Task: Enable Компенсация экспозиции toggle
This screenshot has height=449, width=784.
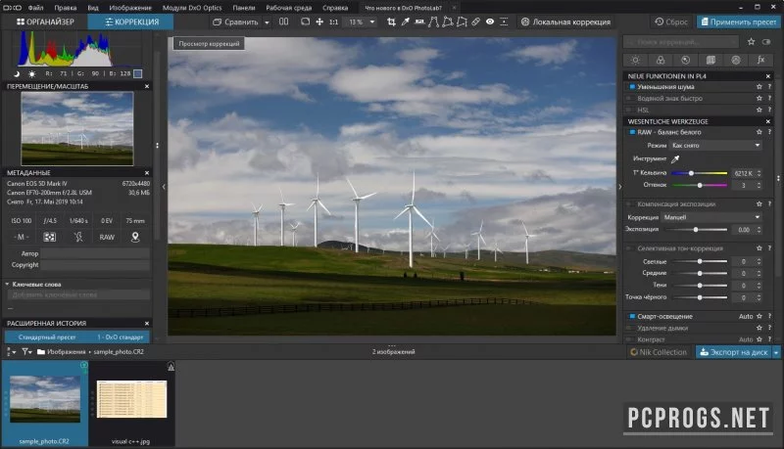Action: (630, 204)
